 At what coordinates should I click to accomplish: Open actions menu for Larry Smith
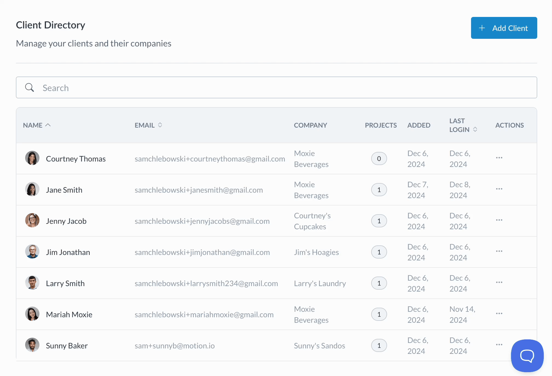point(499,283)
